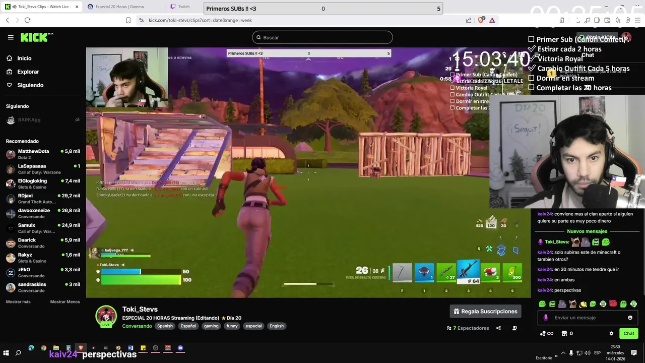Click the share page icon in address bar
Image resolution: width=645 pixels, height=363 pixels.
click(x=469, y=20)
